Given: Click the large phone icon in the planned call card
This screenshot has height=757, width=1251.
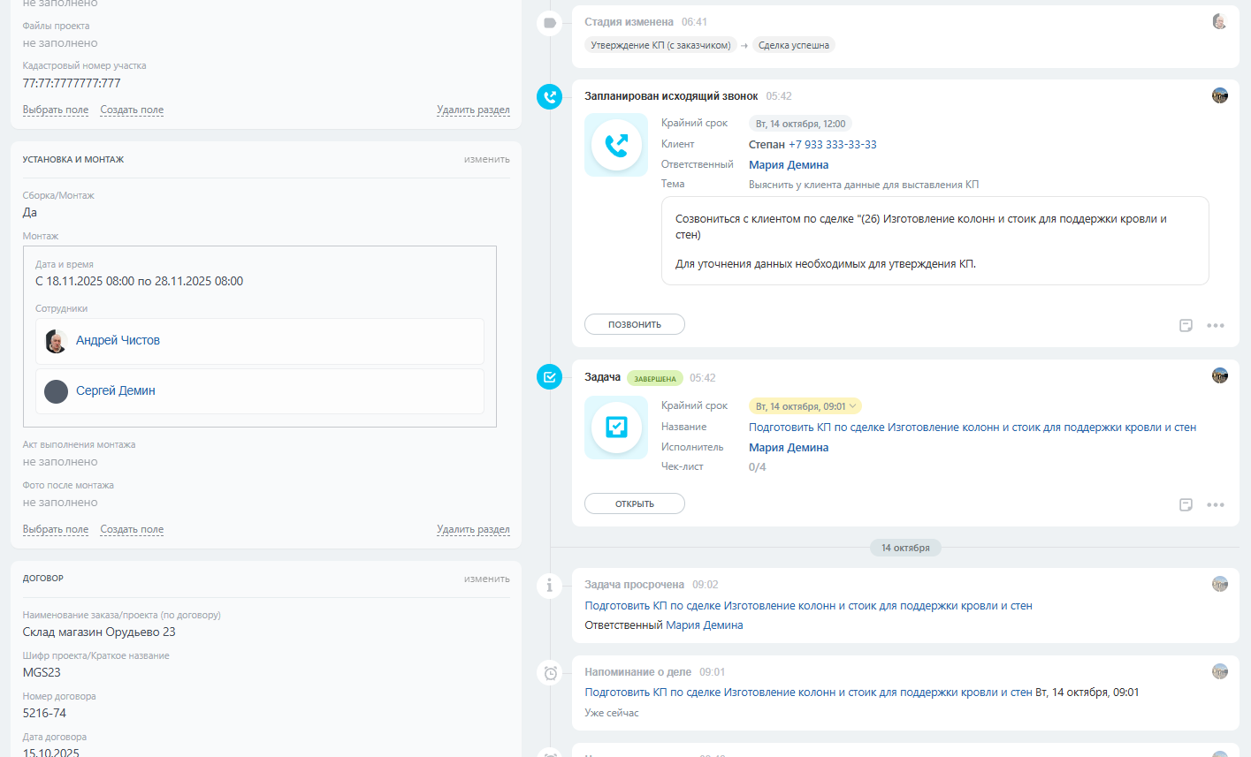Looking at the screenshot, I should (616, 145).
